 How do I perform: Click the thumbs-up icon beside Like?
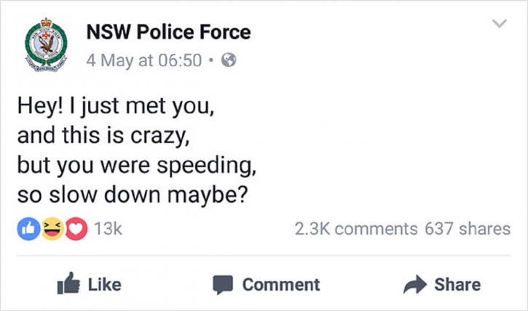point(68,283)
